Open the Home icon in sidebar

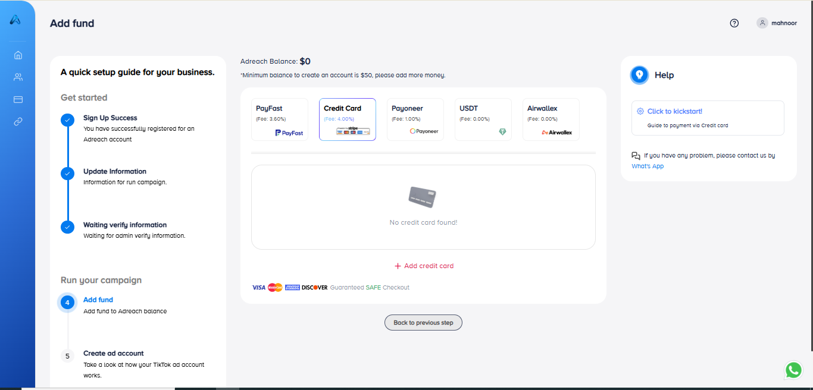coord(18,55)
